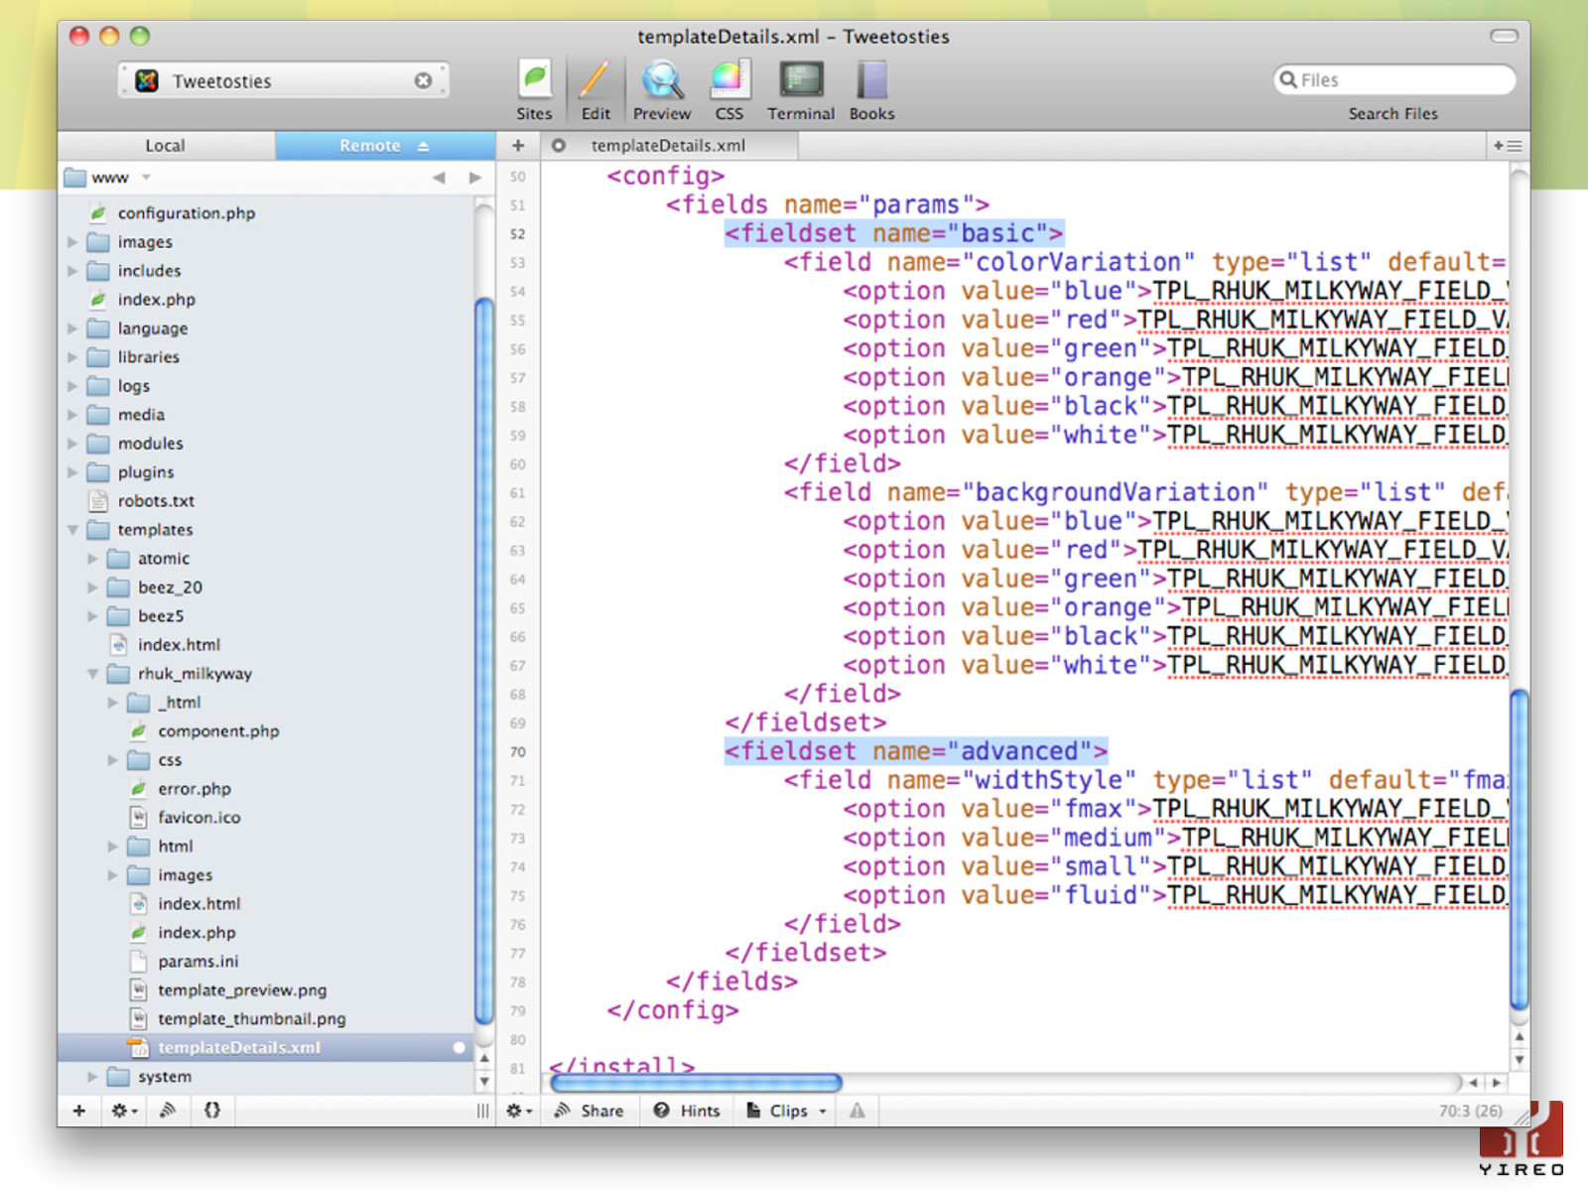Open the tab list icon at right
This screenshot has width=1588, height=1191.
point(1508,146)
